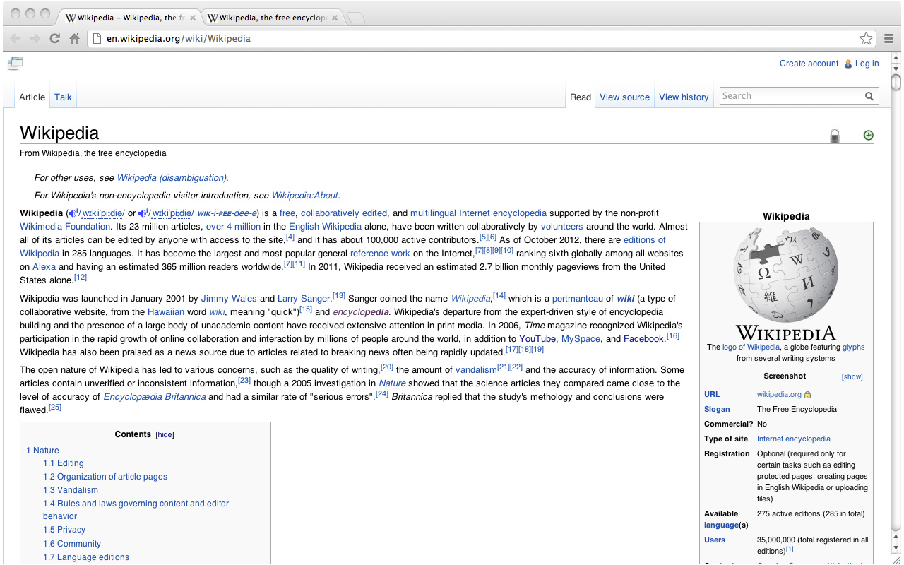The image size is (904, 565).
Task: Click the green plus good-article icon
Action: 869,135
